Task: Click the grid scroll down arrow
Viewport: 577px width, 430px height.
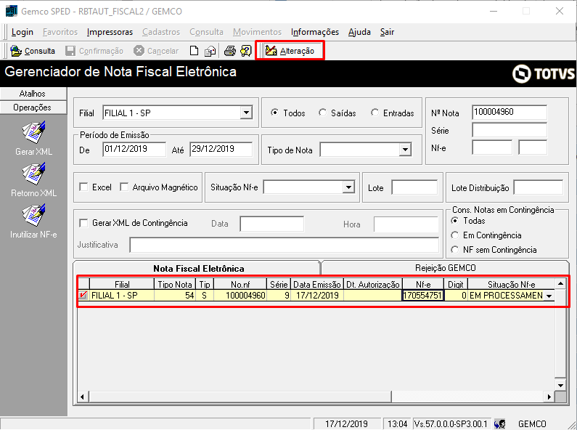Action: tap(560, 386)
